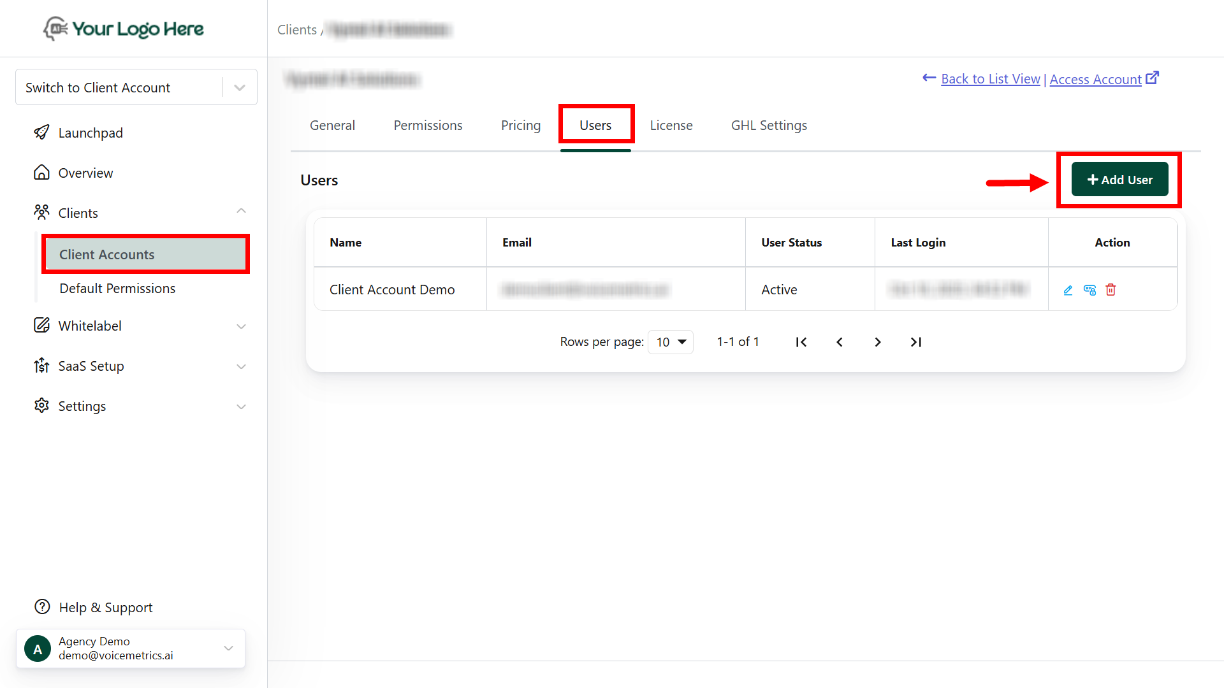Click the external link icon beside Access Account

1152,78
